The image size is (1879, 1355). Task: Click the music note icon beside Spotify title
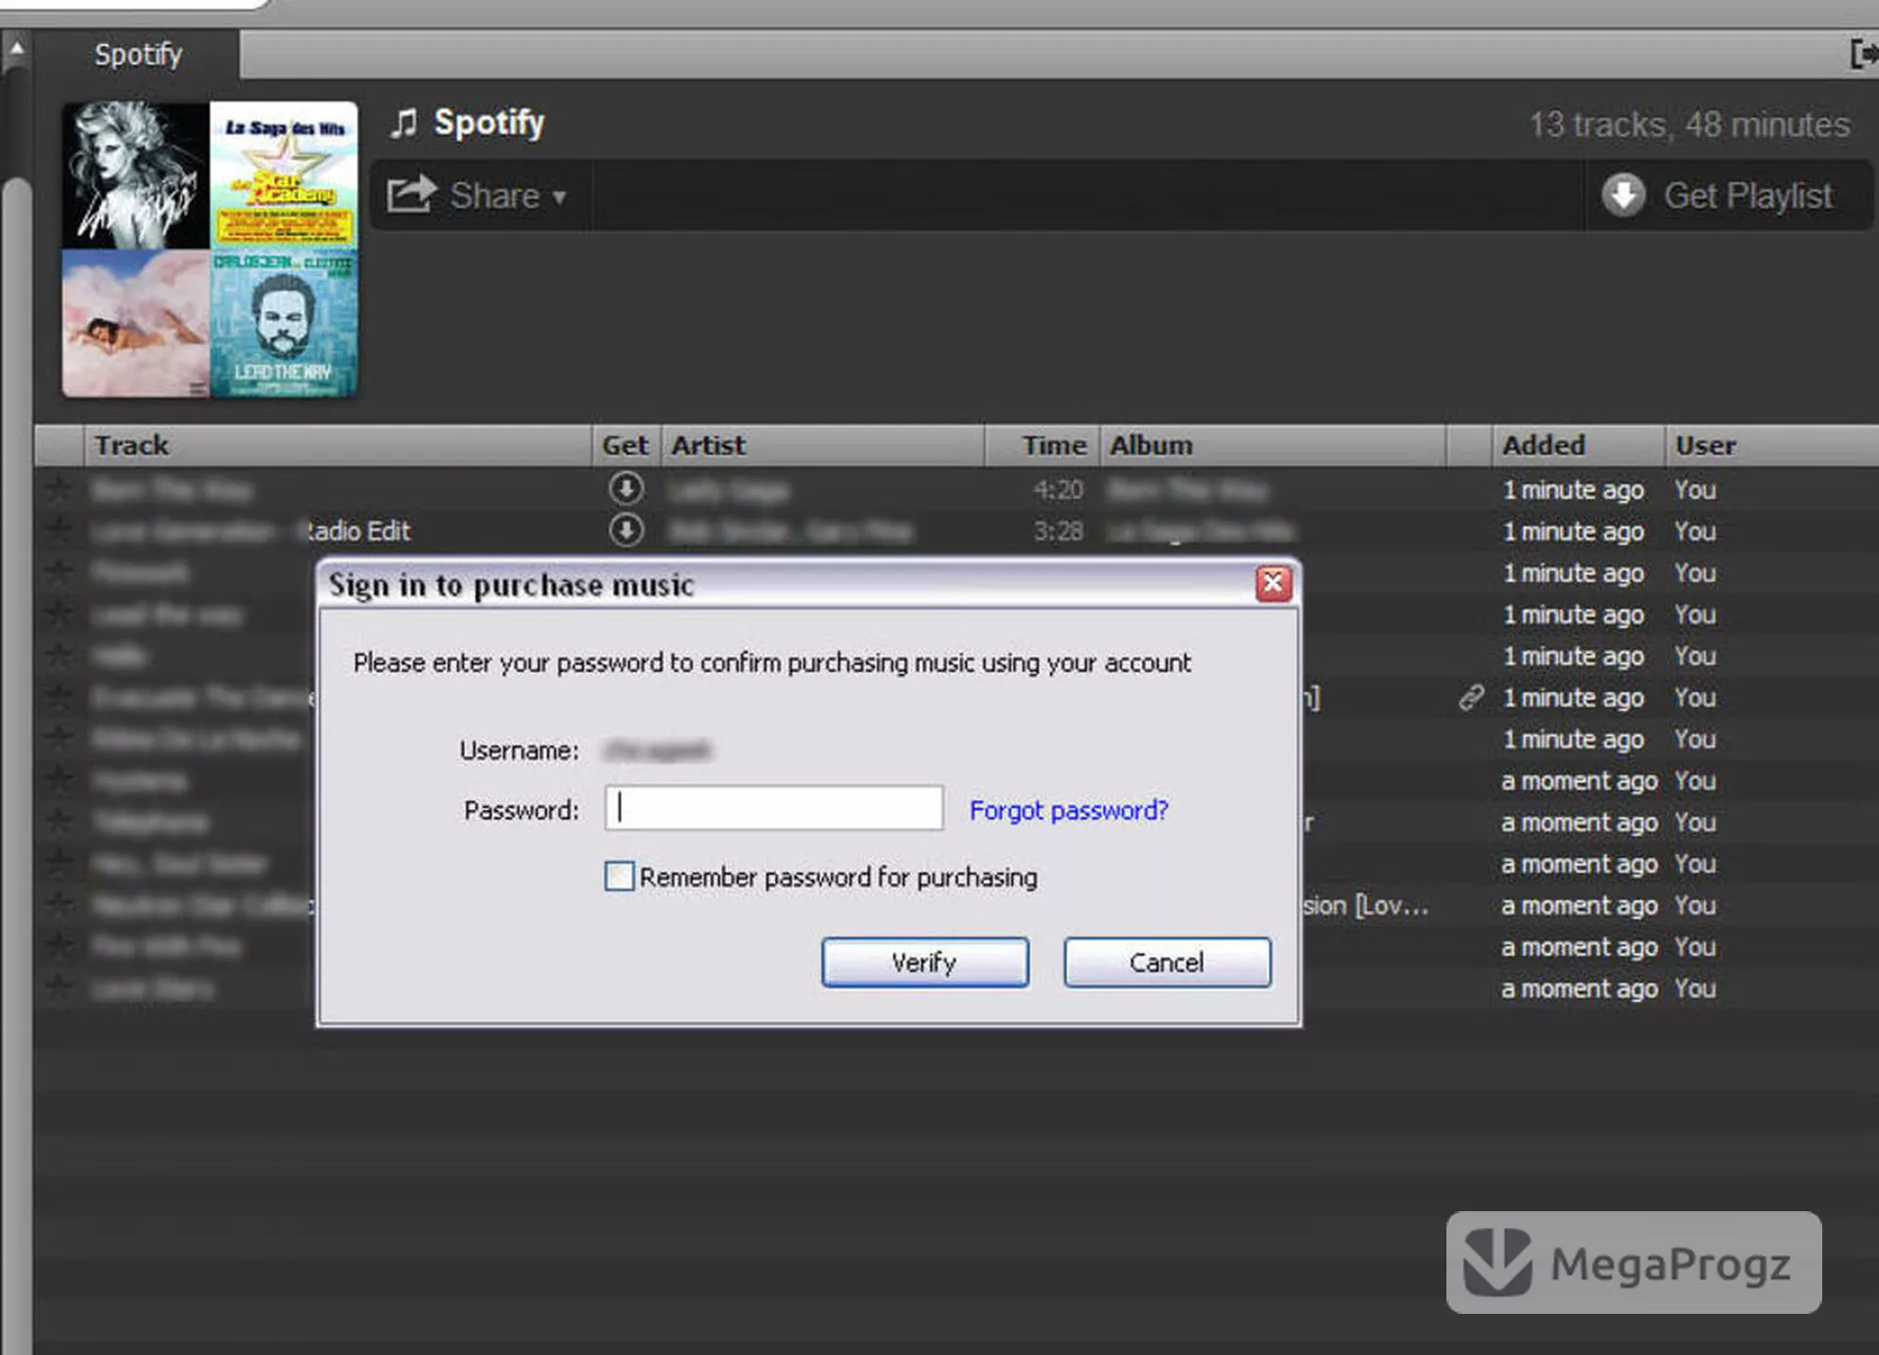pos(404,123)
